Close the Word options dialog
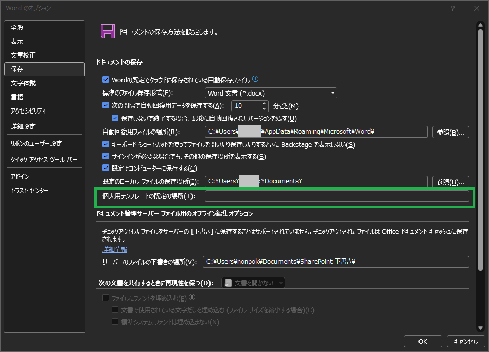 point(476,8)
